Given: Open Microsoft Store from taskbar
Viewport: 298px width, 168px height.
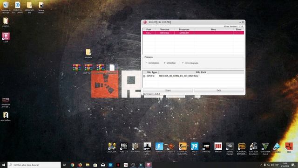Looking at the screenshot, I should tap(95, 165).
